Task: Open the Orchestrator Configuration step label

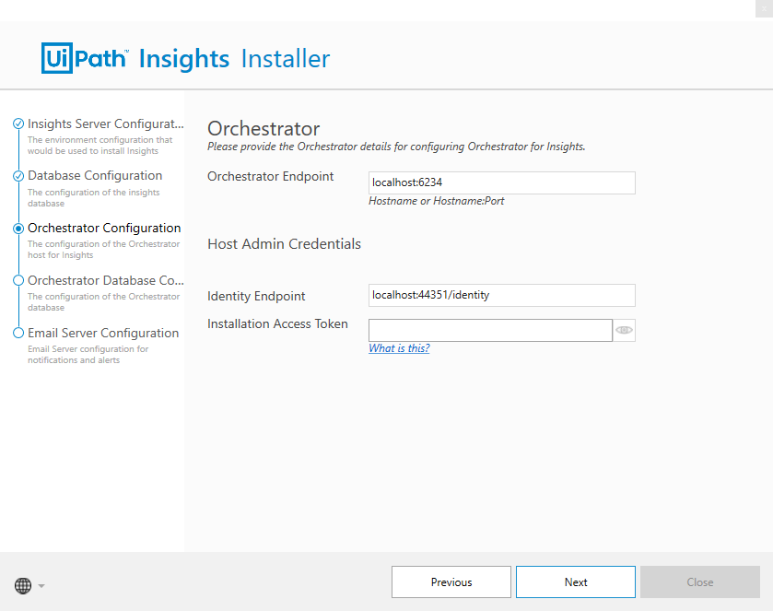Action: click(x=104, y=228)
